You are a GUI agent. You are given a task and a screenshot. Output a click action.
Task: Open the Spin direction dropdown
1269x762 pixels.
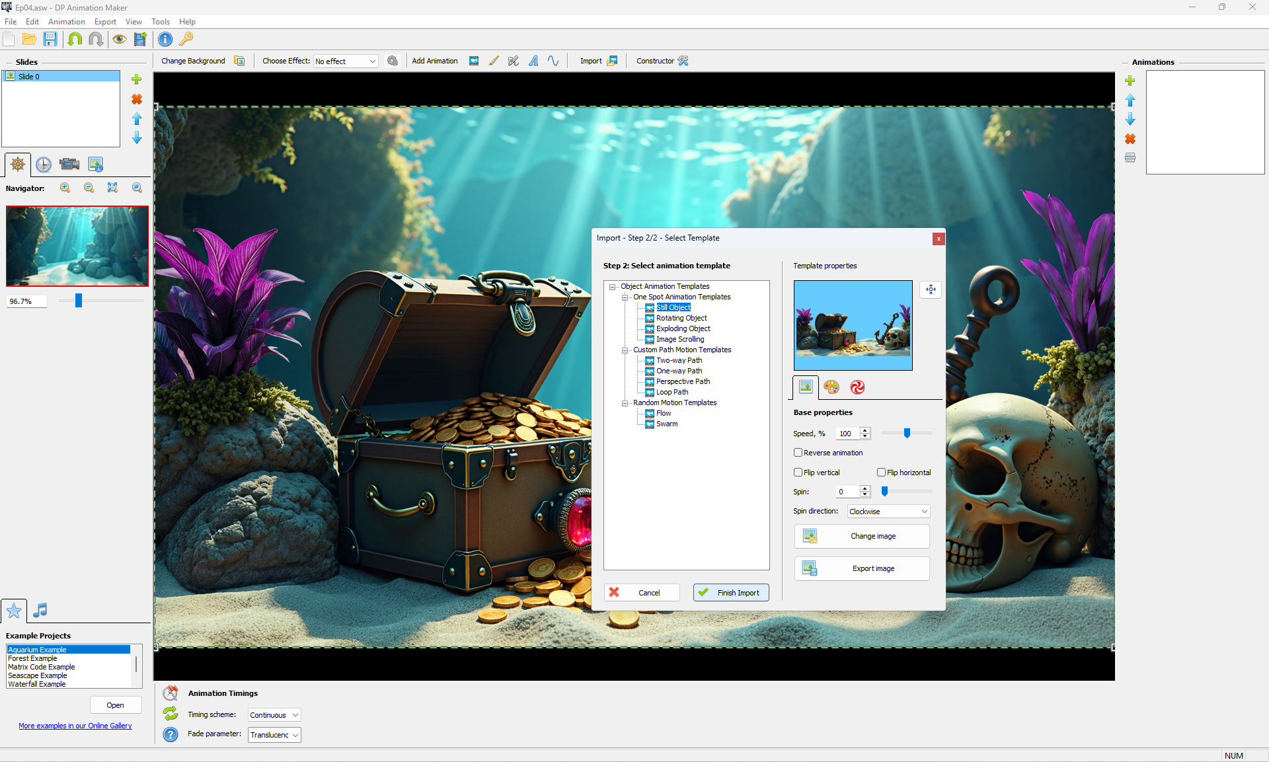[x=888, y=512]
